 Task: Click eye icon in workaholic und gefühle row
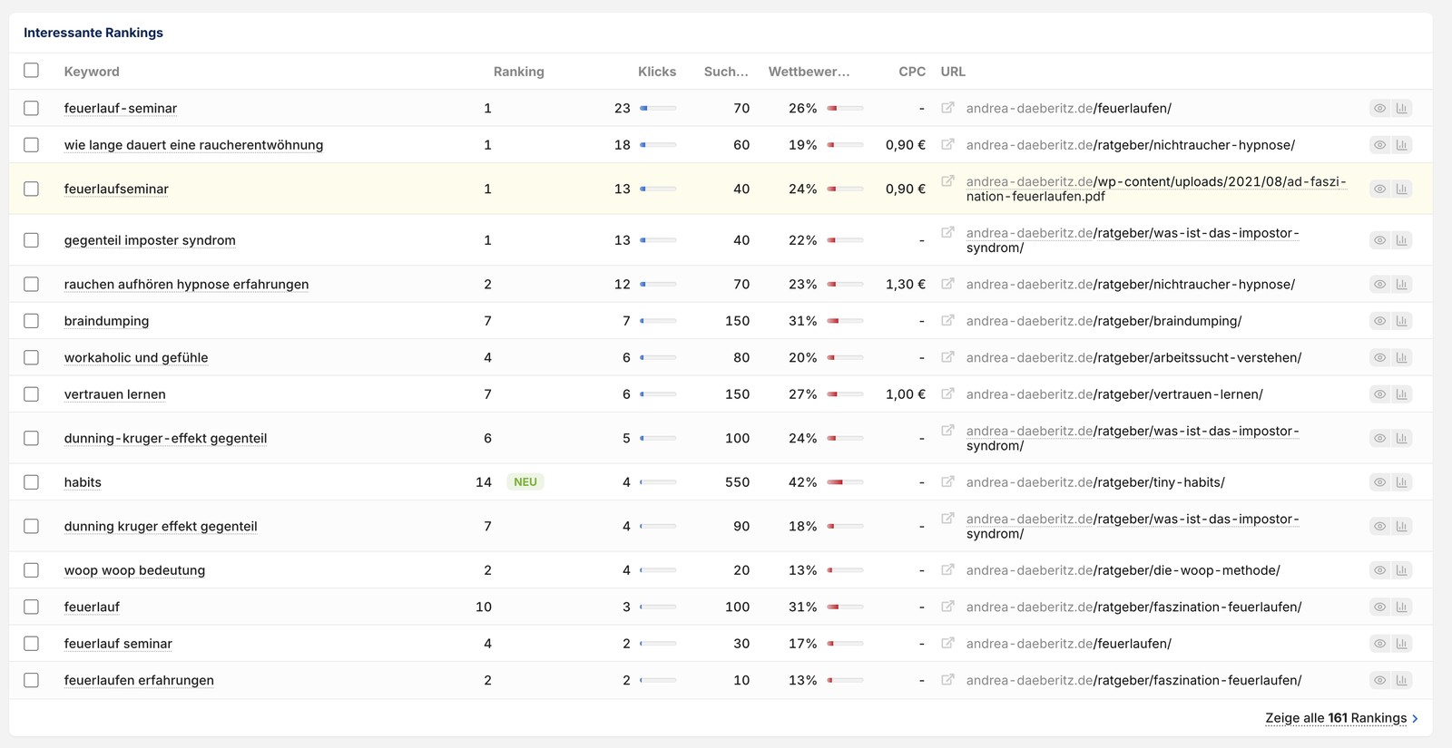(x=1379, y=357)
